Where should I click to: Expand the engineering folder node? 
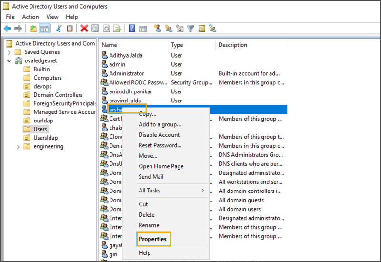[x=18, y=146]
